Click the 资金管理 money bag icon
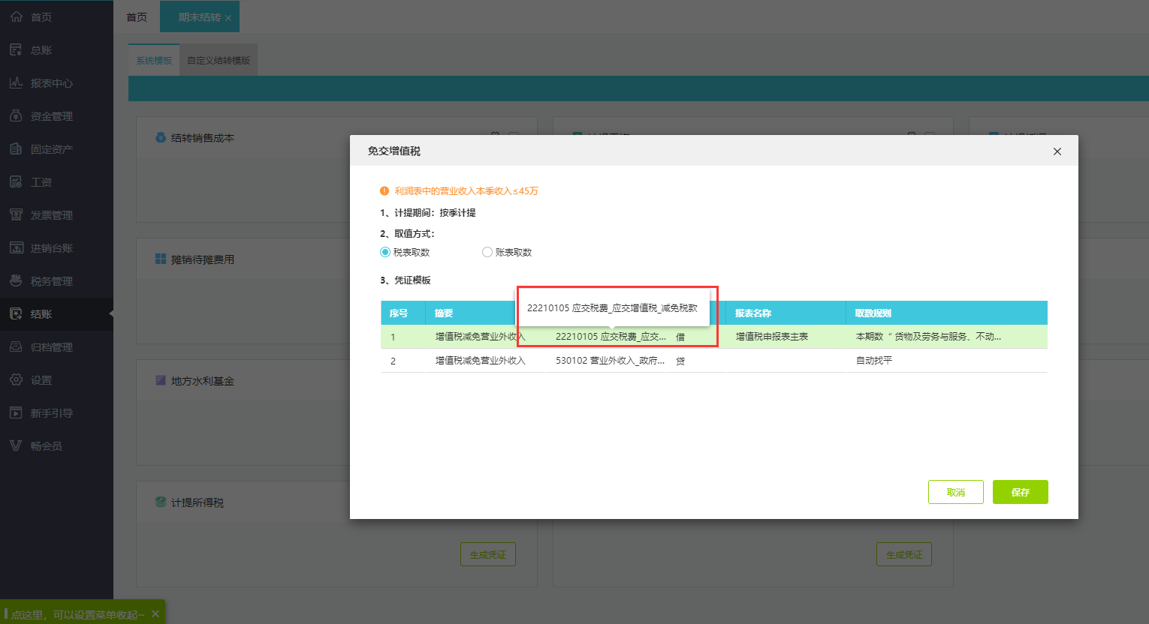Viewport: 1149px width, 624px height. 17,115
